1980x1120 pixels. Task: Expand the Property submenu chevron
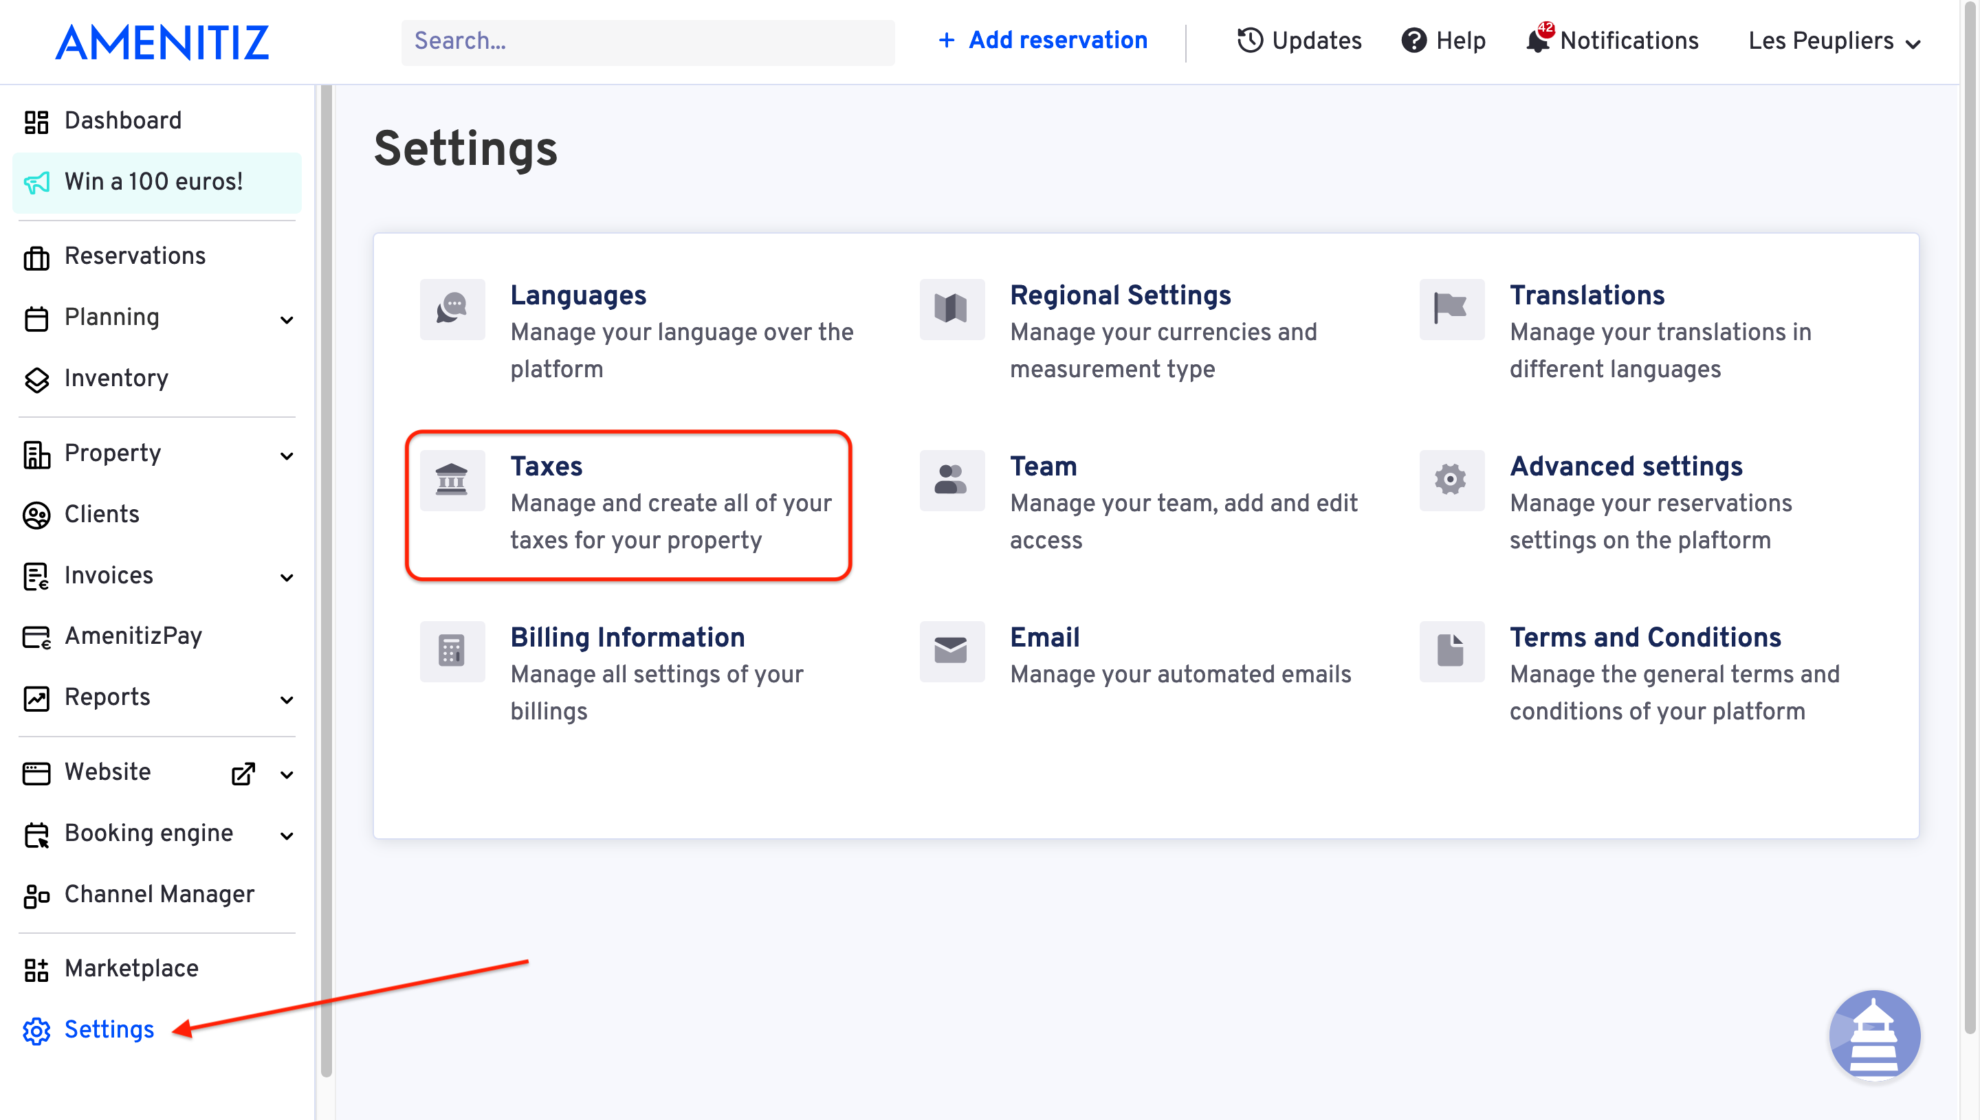pos(286,456)
